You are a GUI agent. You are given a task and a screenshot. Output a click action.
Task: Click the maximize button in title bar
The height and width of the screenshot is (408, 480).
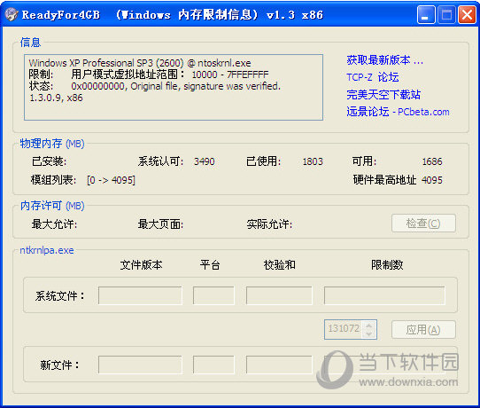[446, 14]
